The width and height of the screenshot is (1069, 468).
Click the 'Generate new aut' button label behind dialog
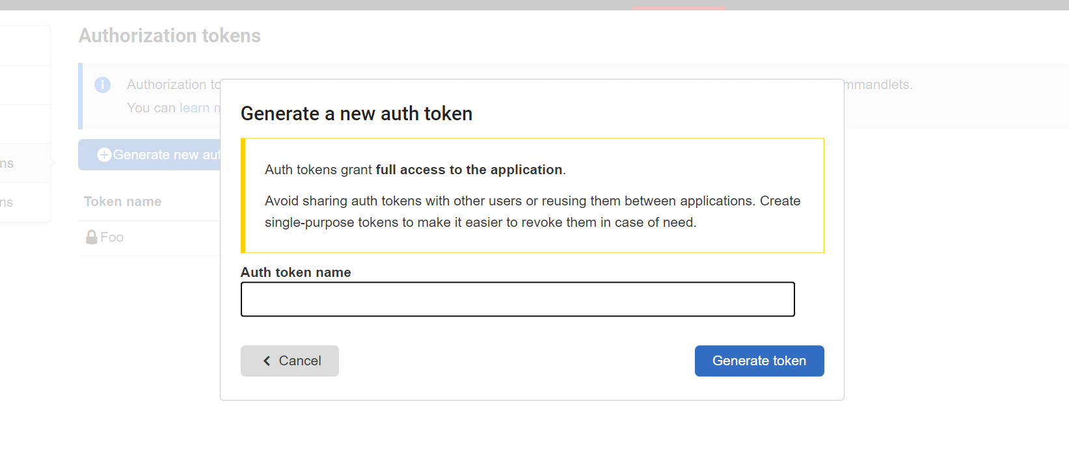click(x=166, y=155)
